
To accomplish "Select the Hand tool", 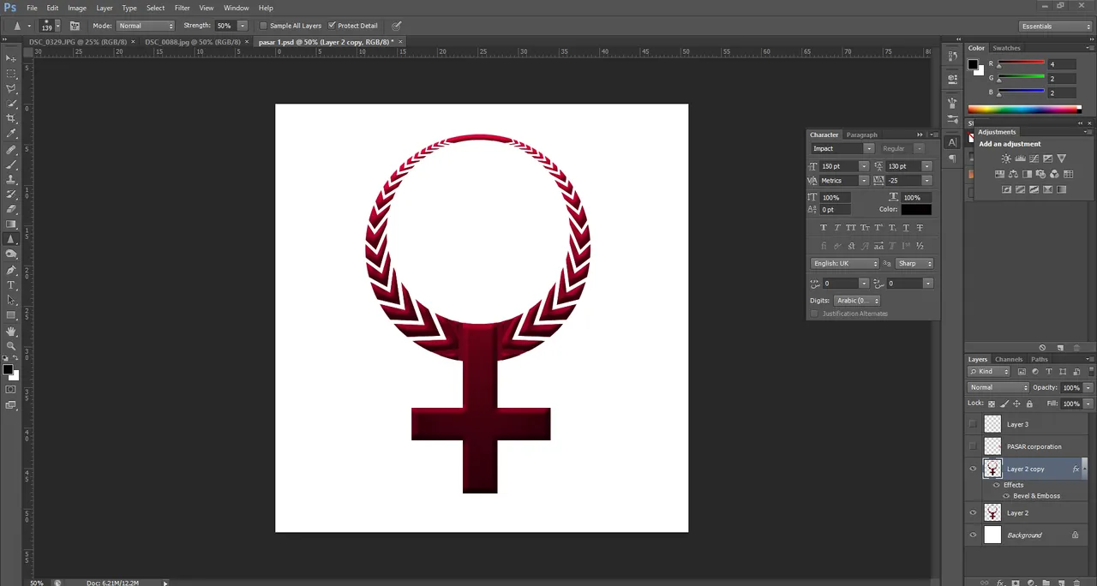I will pyautogui.click(x=11, y=331).
